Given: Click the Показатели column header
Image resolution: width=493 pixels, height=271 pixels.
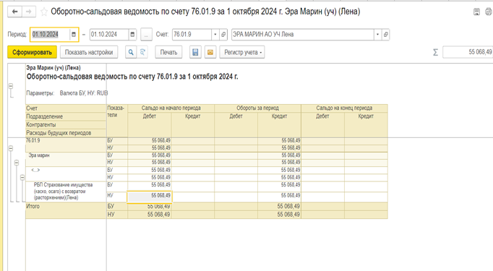Looking at the screenshot, I should pos(117,121).
